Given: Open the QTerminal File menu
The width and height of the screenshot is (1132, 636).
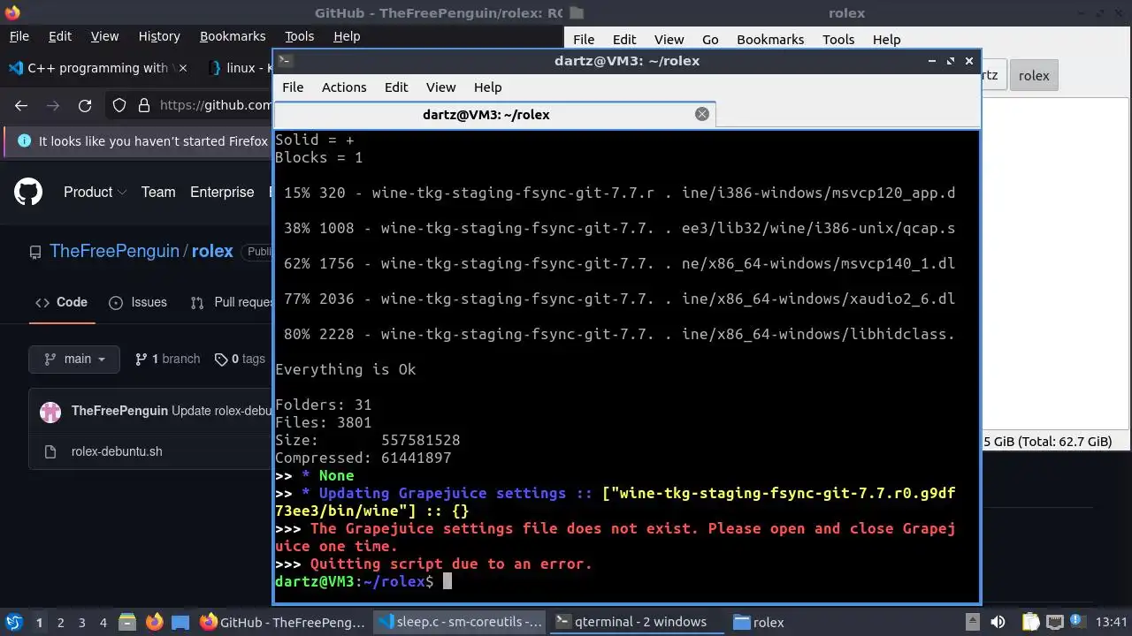Looking at the screenshot, I should (293, 87).
